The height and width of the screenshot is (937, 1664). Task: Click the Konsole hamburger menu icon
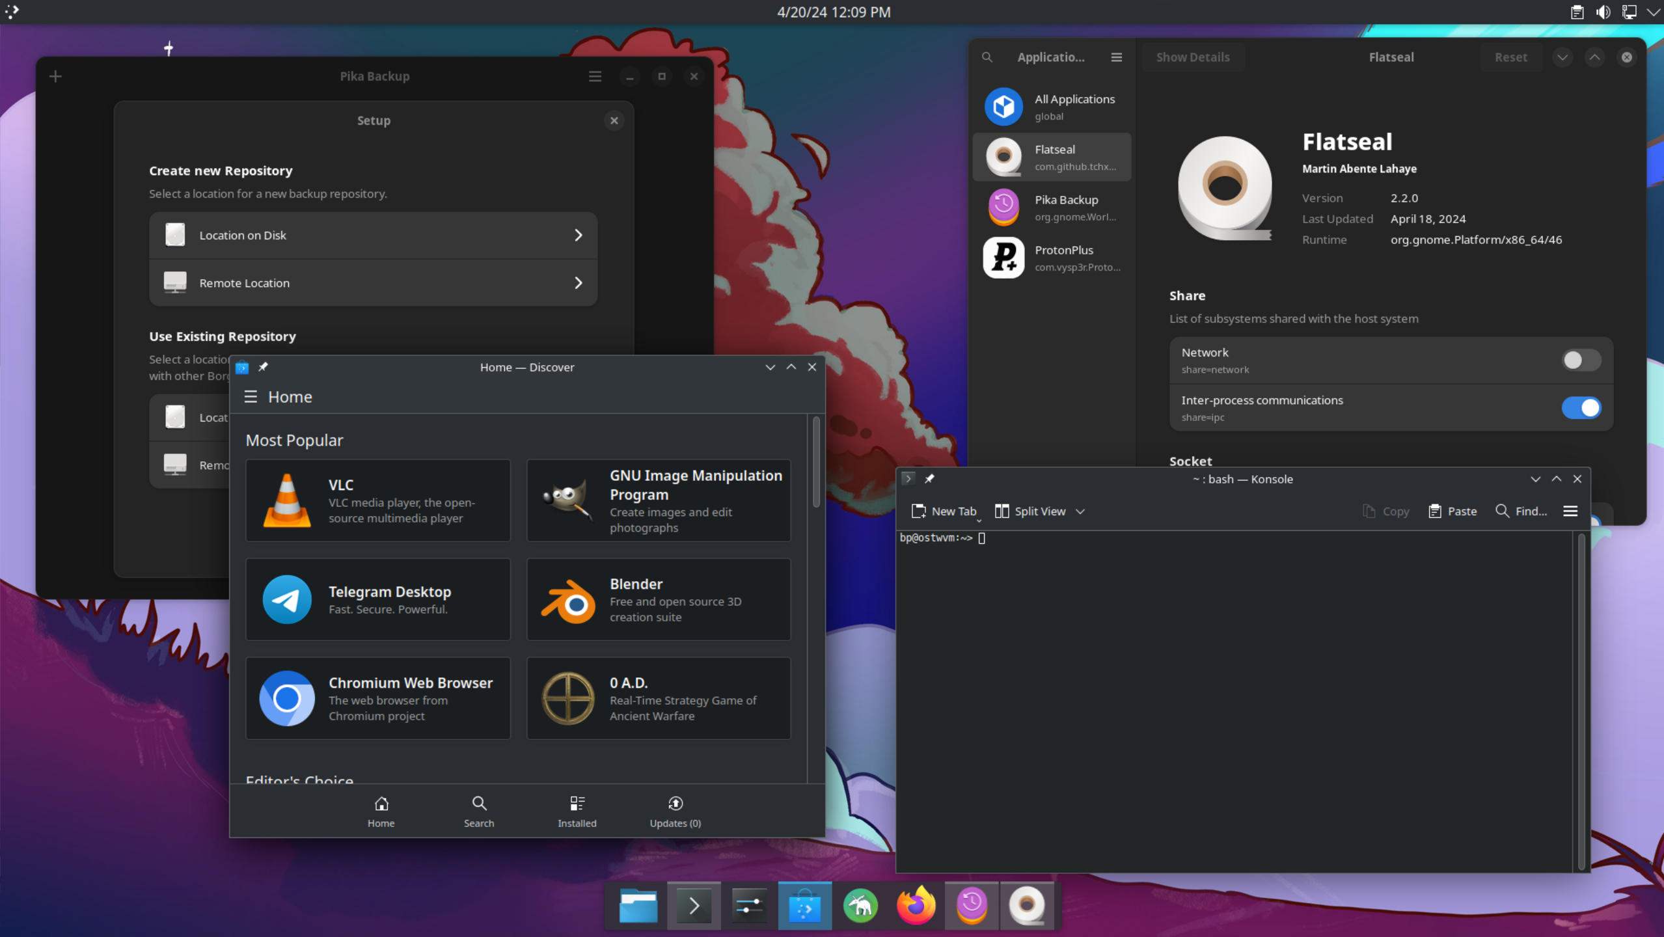1570,511
